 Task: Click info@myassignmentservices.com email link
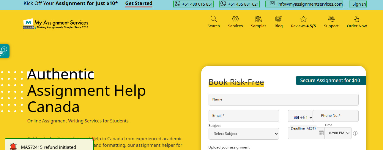pos(310,4)
